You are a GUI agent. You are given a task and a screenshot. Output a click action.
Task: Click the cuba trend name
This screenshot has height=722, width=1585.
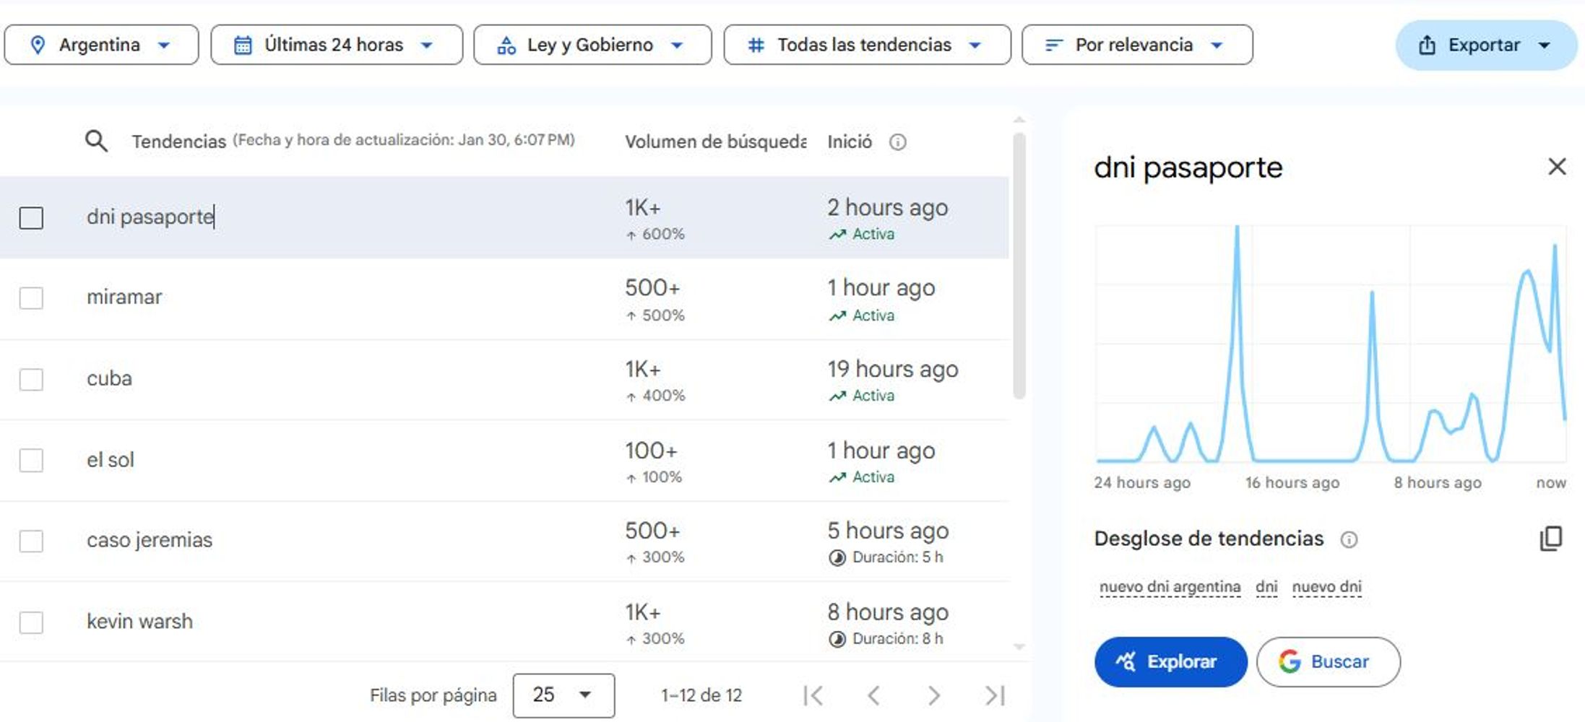point(109,378)
